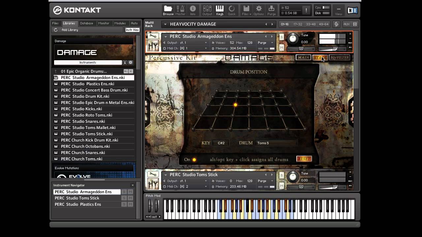Open Midi Ch dropdown of Toms Stick
This screenshot has width=422, height=237.
point(186,187)
